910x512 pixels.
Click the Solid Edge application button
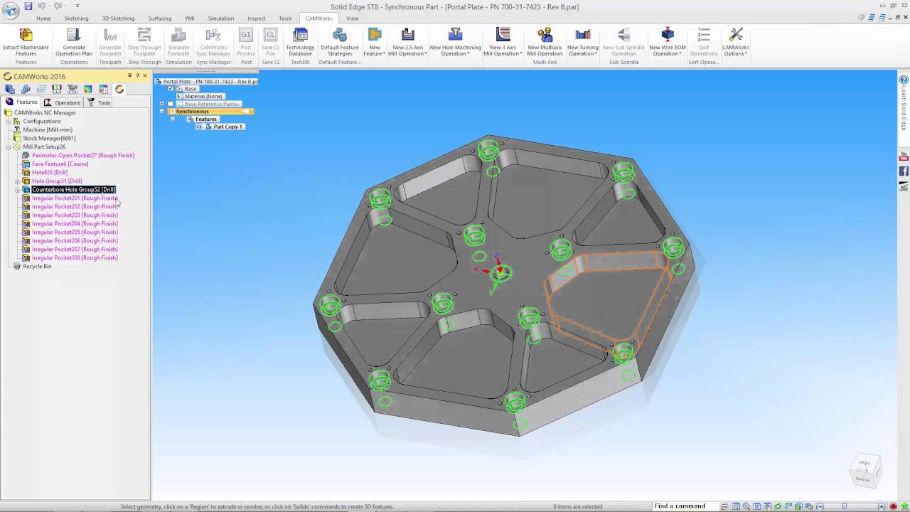10,10
